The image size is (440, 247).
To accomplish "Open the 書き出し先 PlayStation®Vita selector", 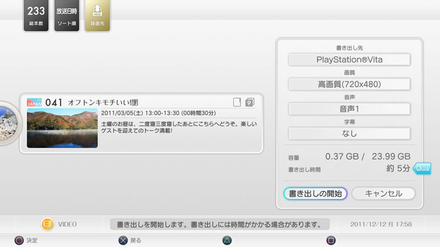I will (x=349, y=60).
